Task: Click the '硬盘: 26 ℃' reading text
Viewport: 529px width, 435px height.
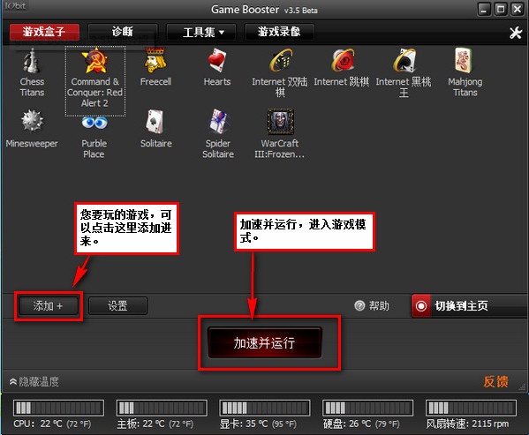Action: pyautogui.click(x=347, y=424)
